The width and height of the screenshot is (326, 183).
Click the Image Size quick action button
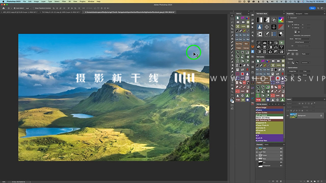[x=293, y=71]
